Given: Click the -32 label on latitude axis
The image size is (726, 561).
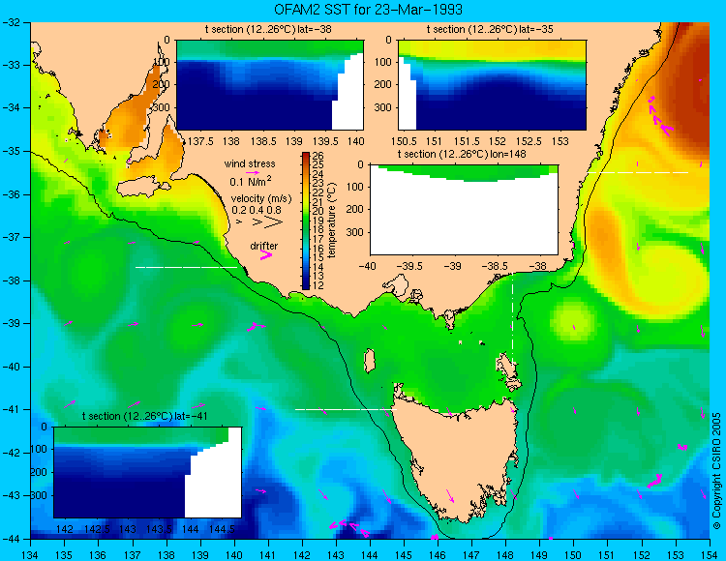Looking at the screenshot, I should 10,21.
